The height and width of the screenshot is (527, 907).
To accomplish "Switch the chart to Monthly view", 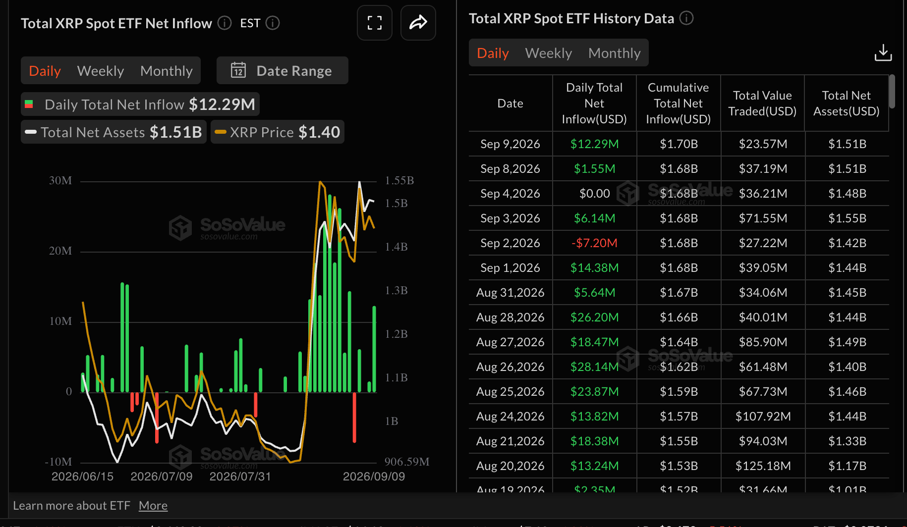I will click(x=167, y=71).
